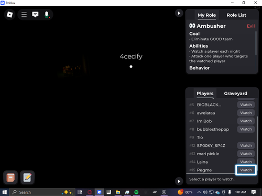Show hidden system tray icons
The image size is (262, 196).
[199, 192]
